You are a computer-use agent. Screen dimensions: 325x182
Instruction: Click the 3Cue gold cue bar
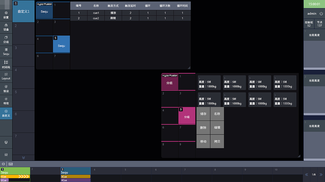(76, 177)
